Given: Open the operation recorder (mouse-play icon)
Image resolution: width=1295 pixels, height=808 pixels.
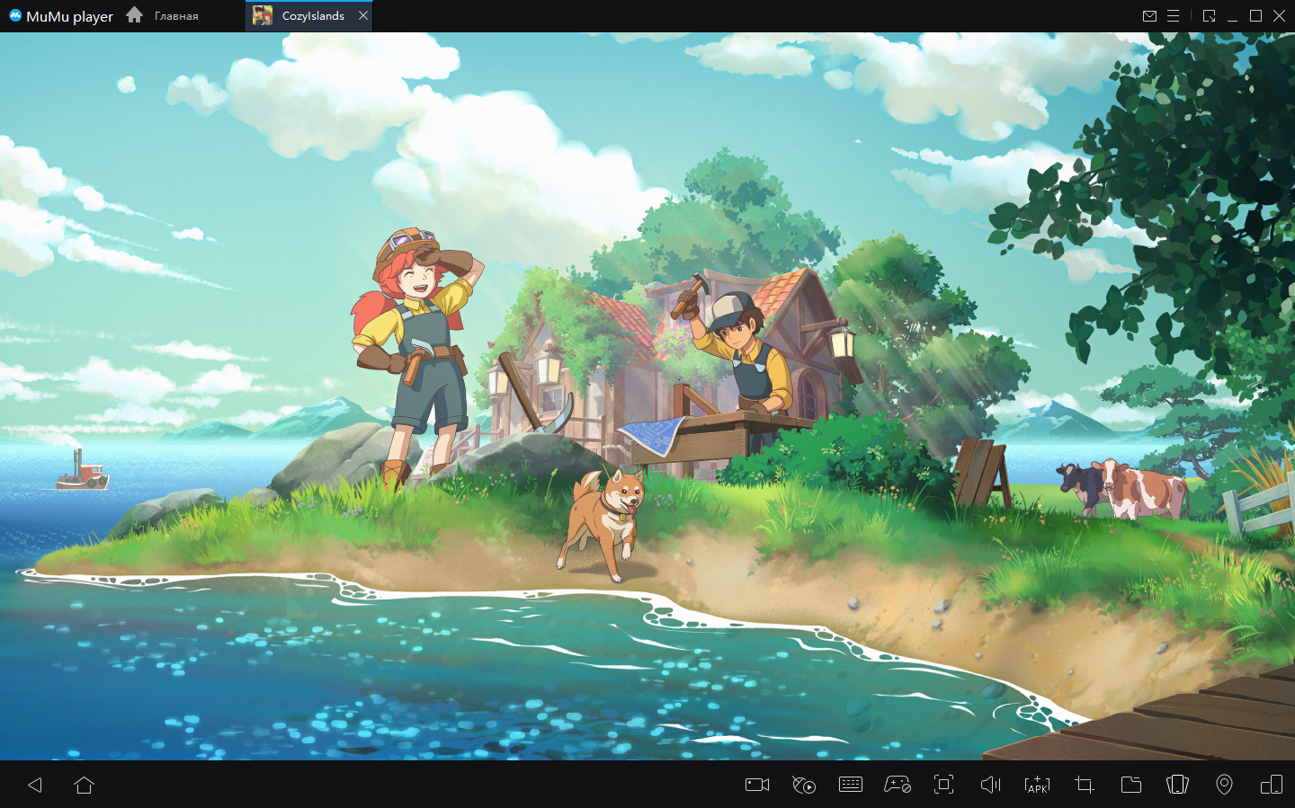Looking at the screenshot, I should click(804, 785).
